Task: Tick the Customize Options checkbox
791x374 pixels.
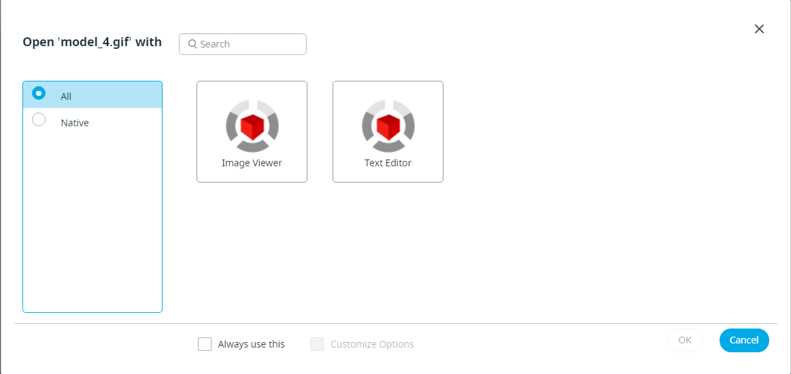Action: coord(317,344)
